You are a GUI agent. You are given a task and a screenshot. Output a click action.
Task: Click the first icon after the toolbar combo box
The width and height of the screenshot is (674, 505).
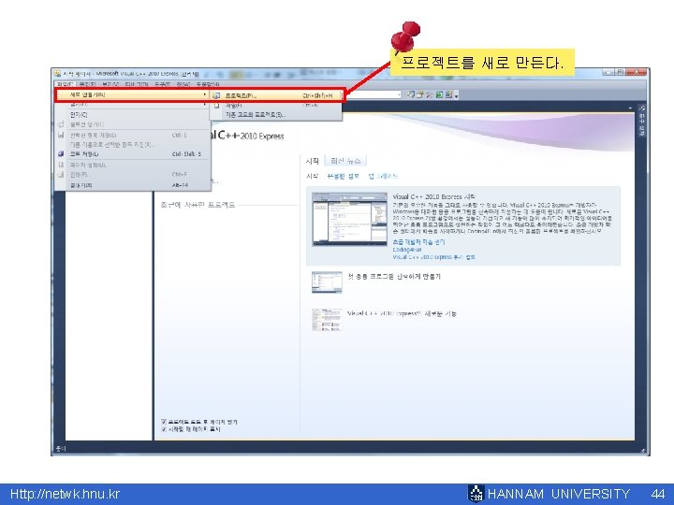click(x=411, y=94)
